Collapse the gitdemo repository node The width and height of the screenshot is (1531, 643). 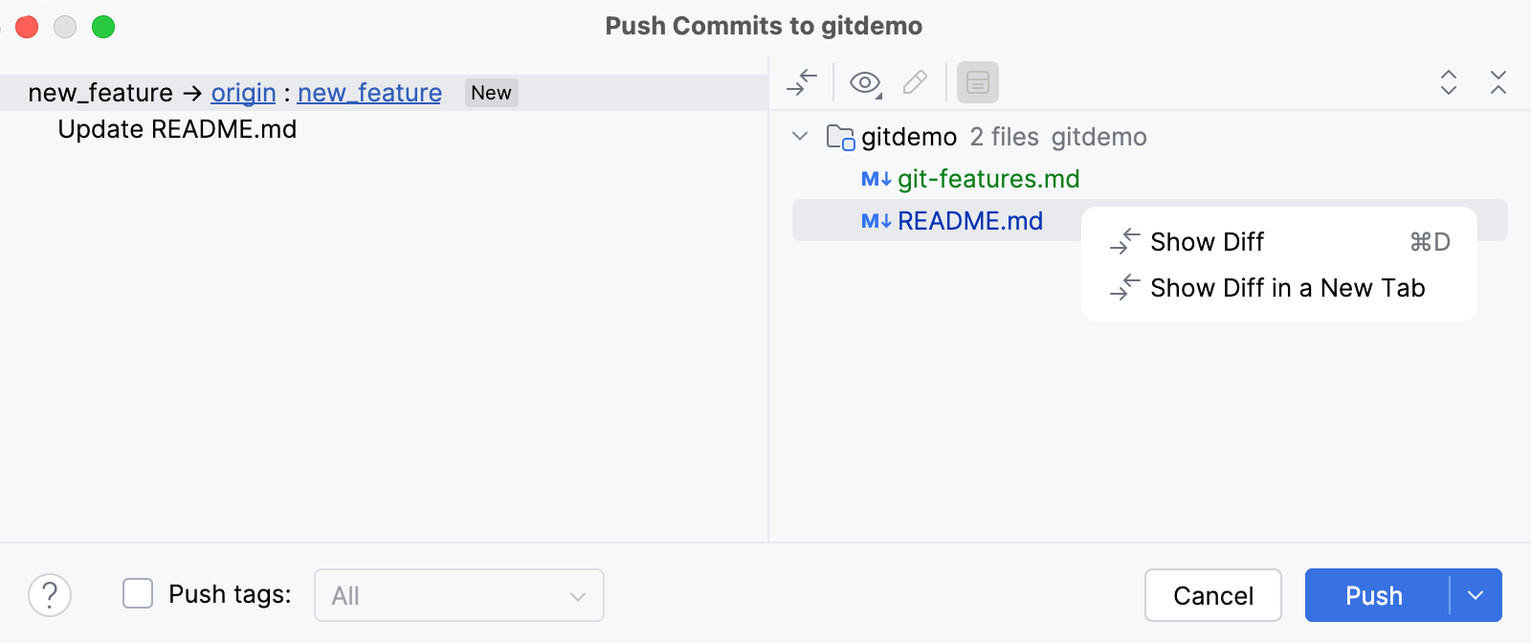[x=800, y=136]
